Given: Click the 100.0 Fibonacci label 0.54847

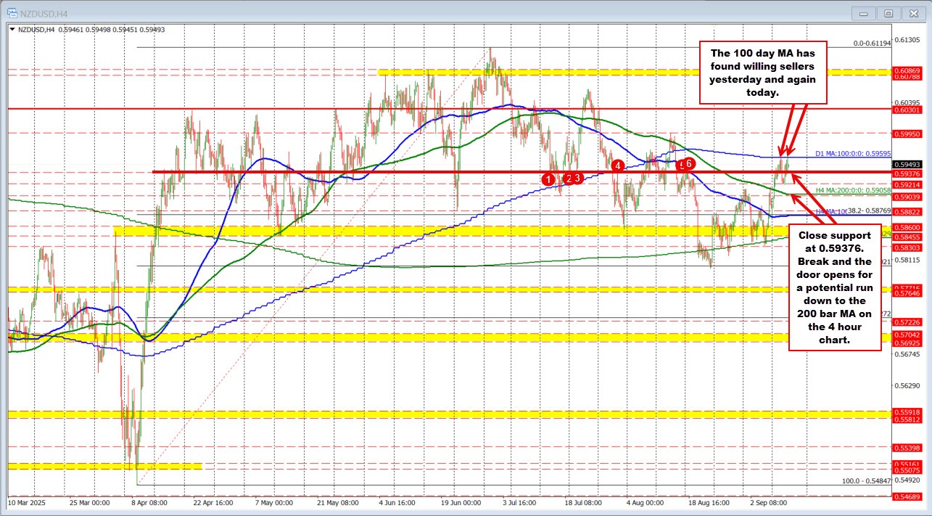Looking at the screenshot, I should tap(866, 480).
